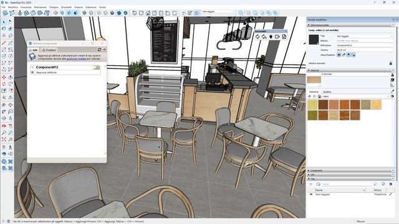Select the 3D Text letter A tool

pyautogui.click(x=11, y=118)
